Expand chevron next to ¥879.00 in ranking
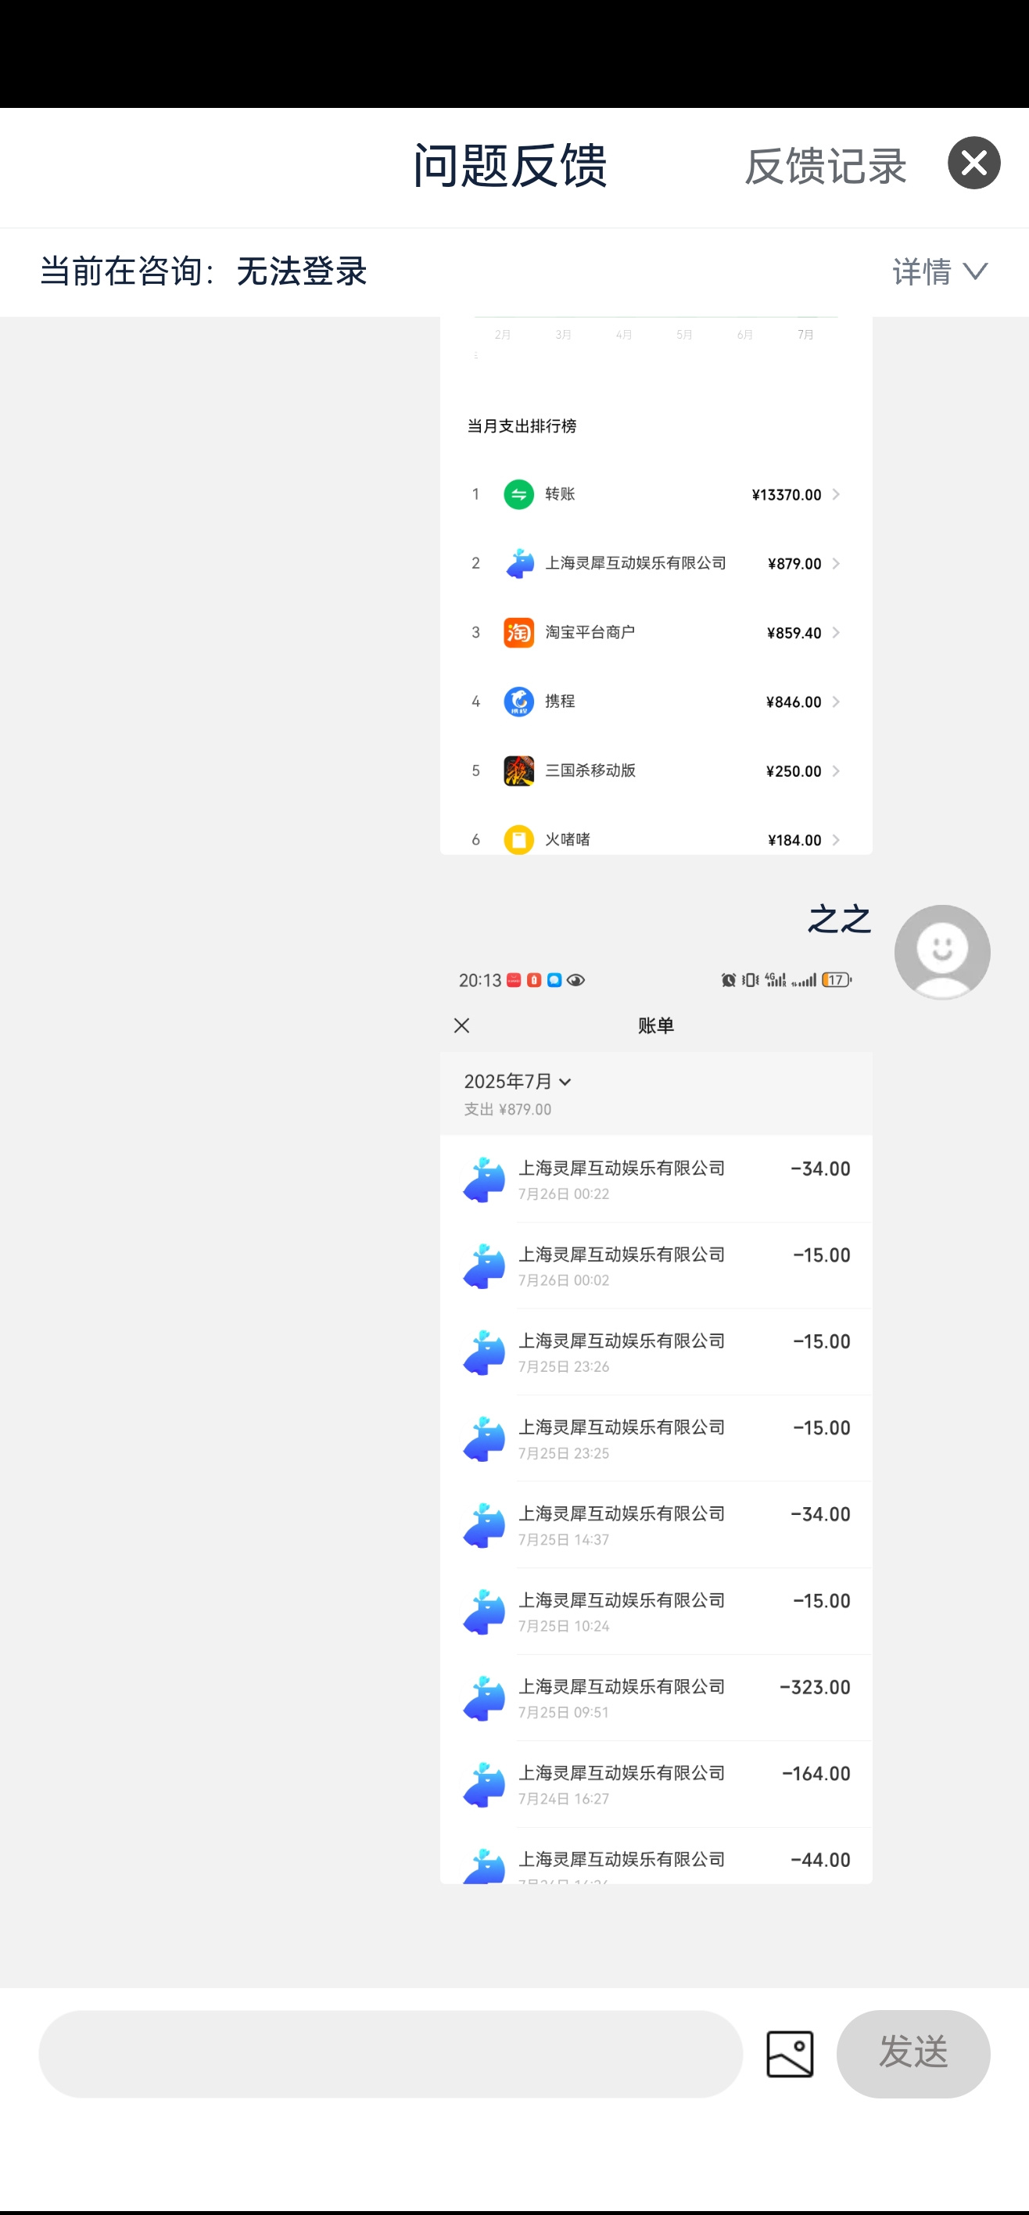This screenshot has height=2215, width=1029. point(836,563)
